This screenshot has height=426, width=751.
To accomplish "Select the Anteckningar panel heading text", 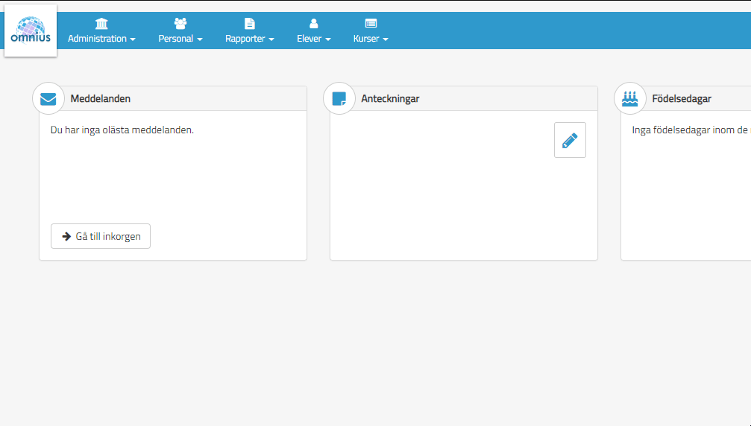I will (x=390, y=98).
